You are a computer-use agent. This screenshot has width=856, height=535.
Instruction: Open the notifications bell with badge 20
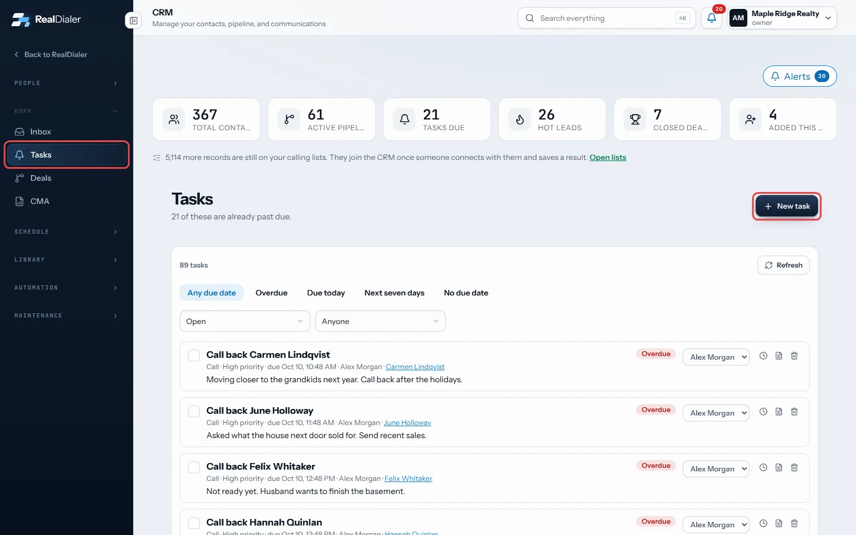coord(712,18)
